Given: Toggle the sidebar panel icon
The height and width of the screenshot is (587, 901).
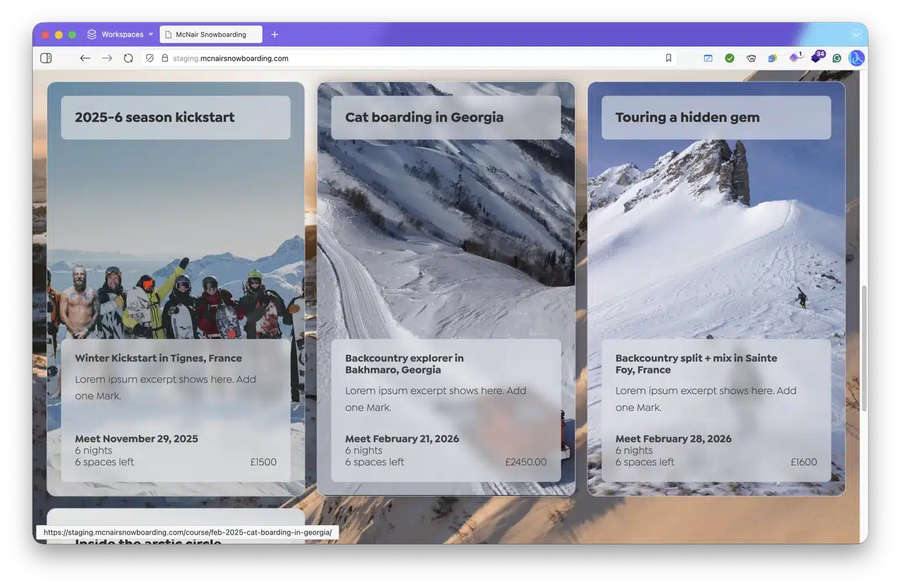Looking at the screenshot, I should pyautogui.click(x=46, y=58).
